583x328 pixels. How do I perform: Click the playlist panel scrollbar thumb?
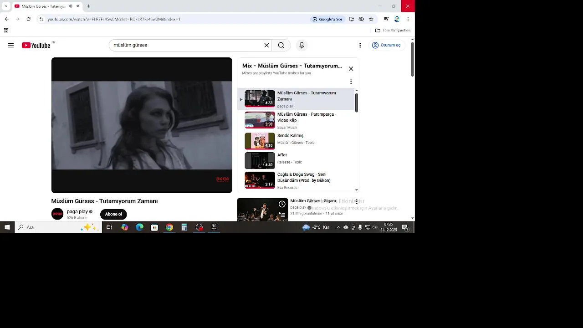[356, 102]
